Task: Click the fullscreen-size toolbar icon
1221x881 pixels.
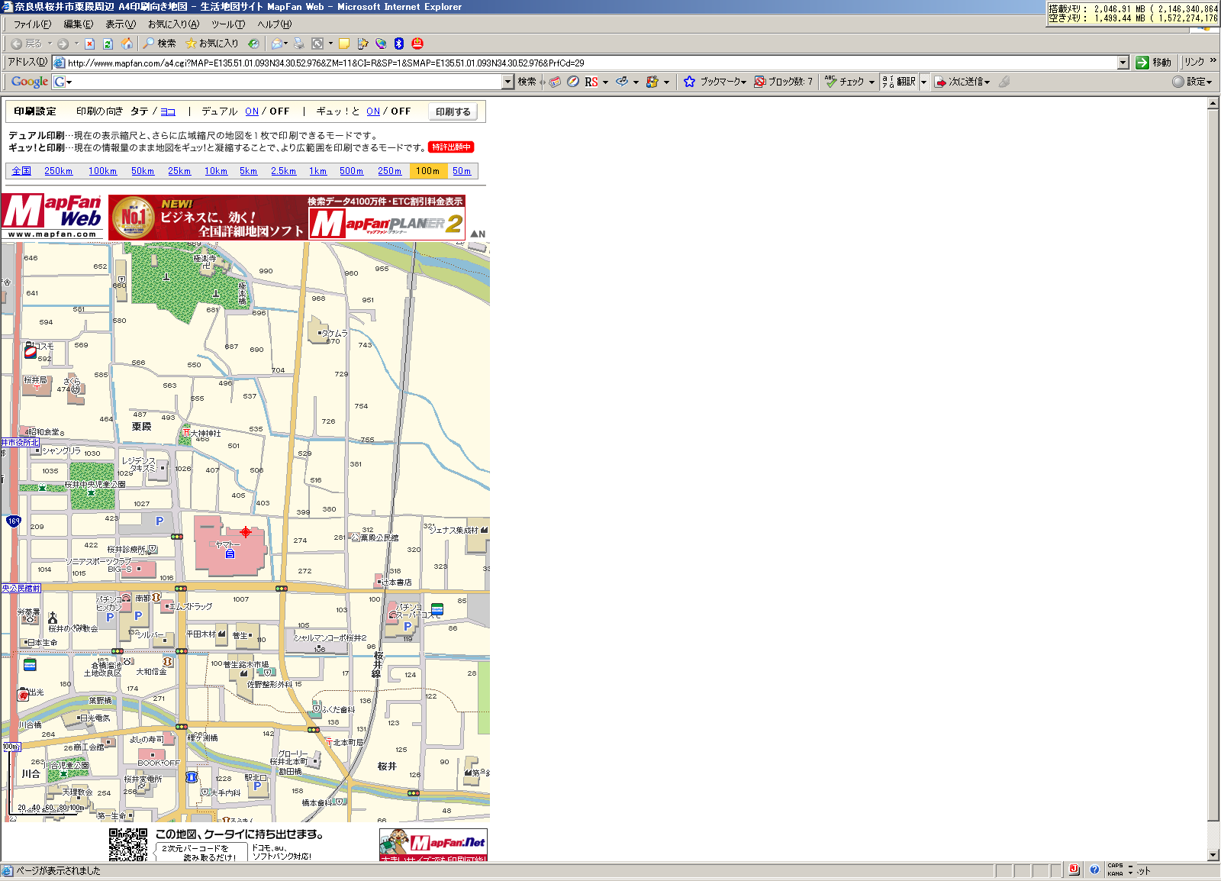Action: (317, 44)
